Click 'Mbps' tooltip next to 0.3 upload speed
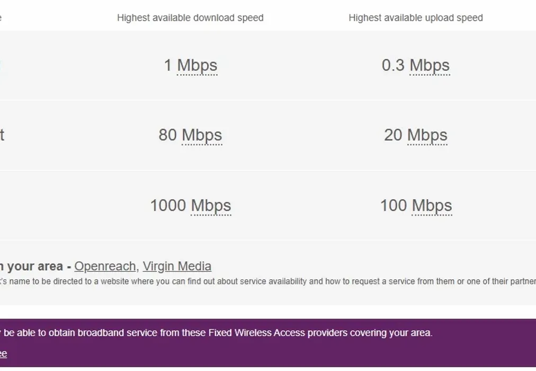The width and height of the screenshot is (536, 371). tap(430, 65)
